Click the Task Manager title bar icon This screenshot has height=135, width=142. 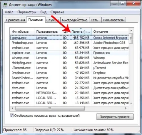click(5, 4)
